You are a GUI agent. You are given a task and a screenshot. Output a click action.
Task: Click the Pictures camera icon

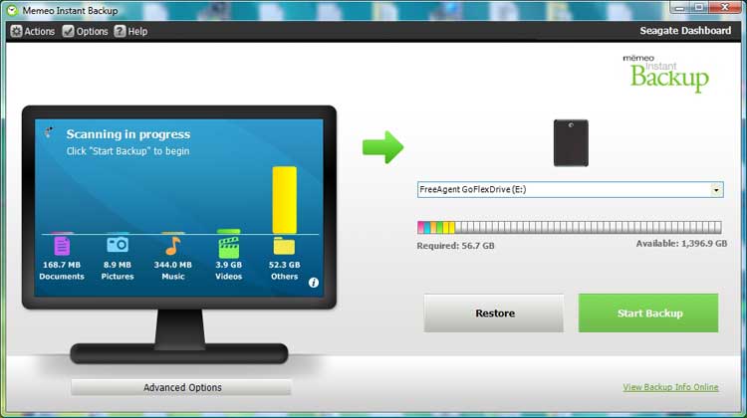(118, 245)
